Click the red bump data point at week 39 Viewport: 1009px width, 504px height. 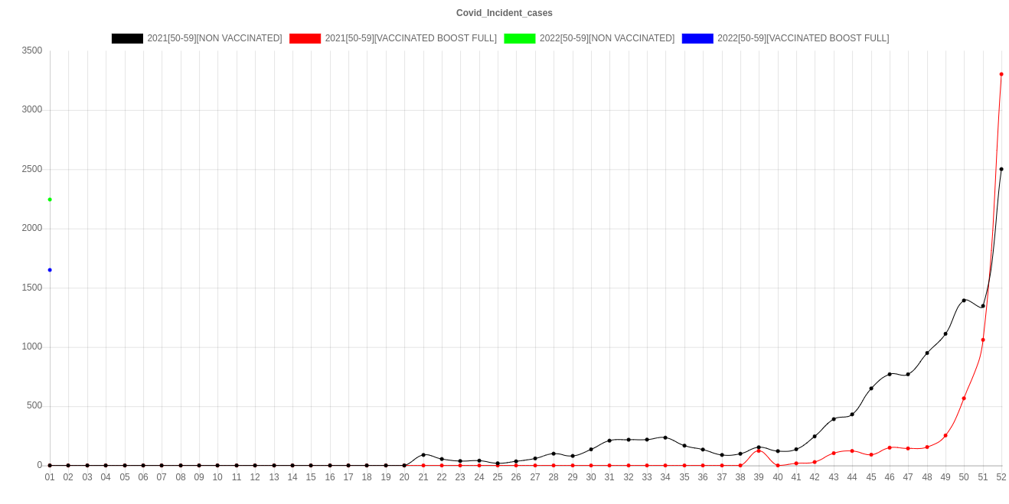click(x=759, y=451)
